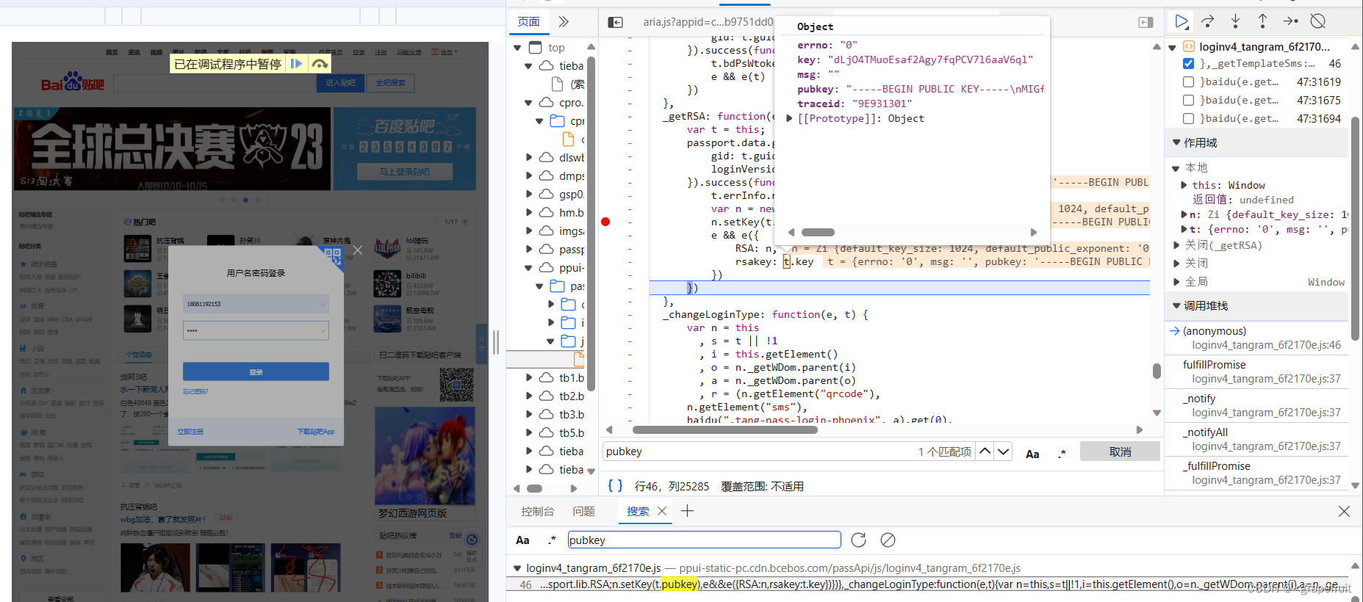Click the code editor horizontal scrollbar

[724, 429]
